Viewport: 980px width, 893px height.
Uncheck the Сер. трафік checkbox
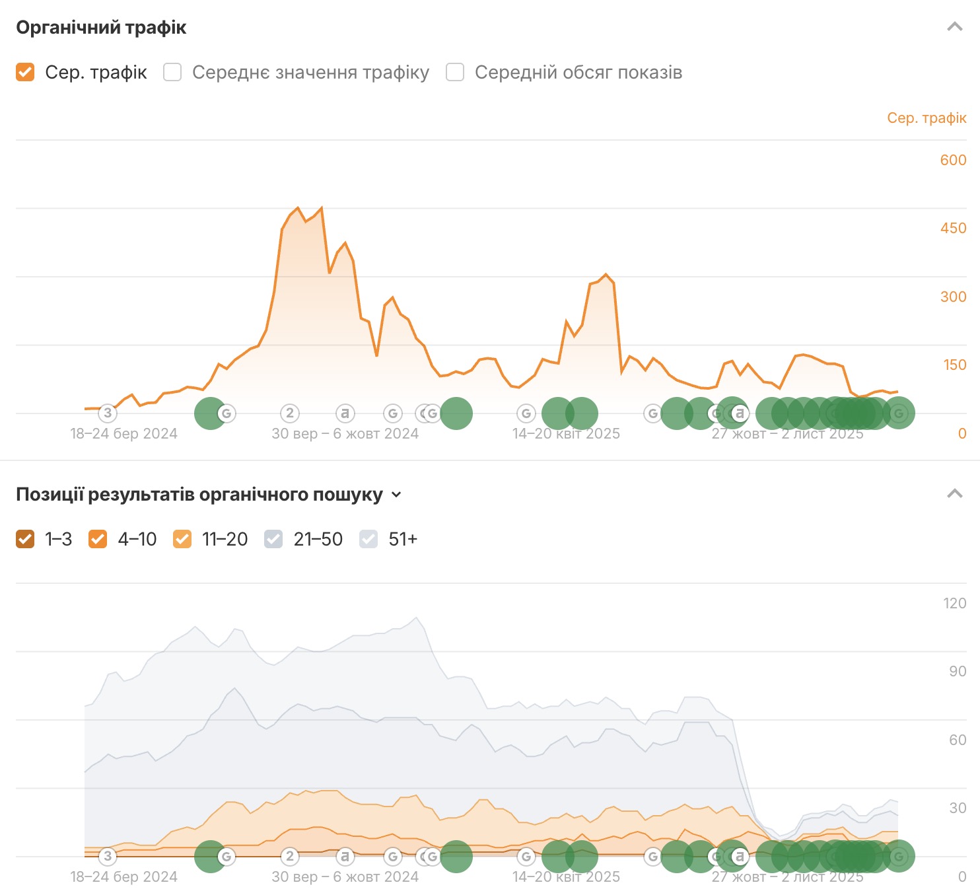[x=25, y=72]
